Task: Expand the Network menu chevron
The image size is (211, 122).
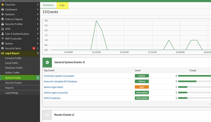Action: coord(37,14)
